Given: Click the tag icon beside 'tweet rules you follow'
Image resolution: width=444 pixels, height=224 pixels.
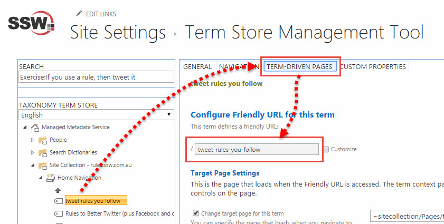Looking at the screenshot, I should (x=59, y=201).
